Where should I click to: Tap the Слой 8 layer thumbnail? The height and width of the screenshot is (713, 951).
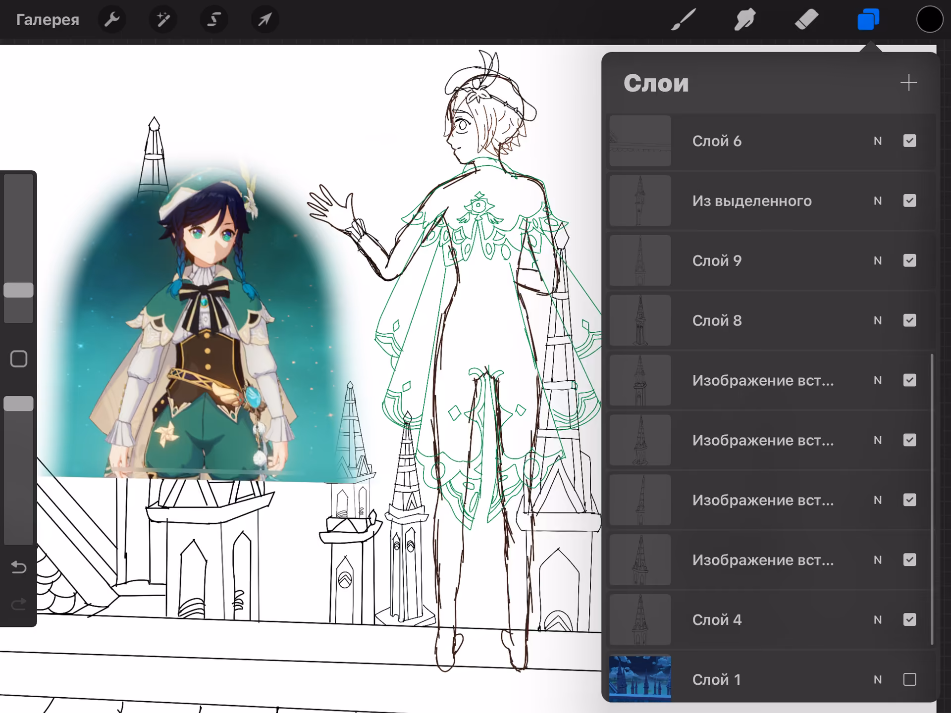[640, 320]
